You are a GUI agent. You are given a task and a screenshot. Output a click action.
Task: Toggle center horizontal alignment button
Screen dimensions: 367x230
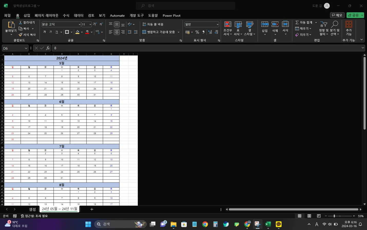click(117, 32)
